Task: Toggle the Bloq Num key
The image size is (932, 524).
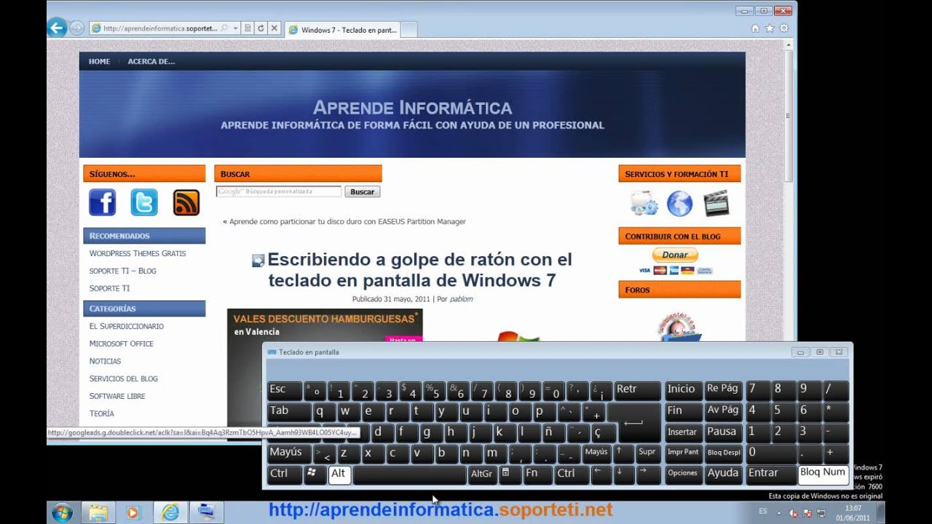Action: click(823, 474)
